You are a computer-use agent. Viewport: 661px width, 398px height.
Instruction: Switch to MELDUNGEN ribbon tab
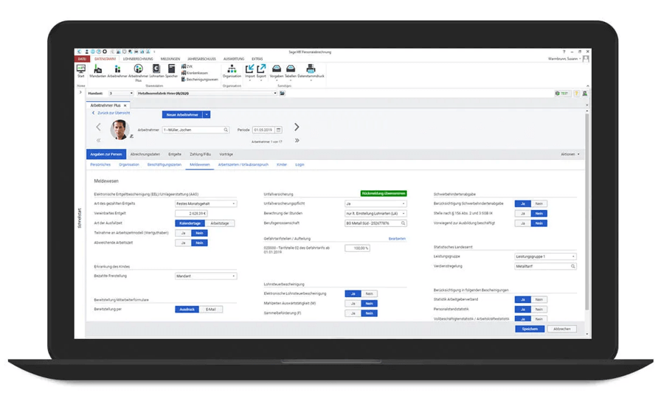point(170,59)
